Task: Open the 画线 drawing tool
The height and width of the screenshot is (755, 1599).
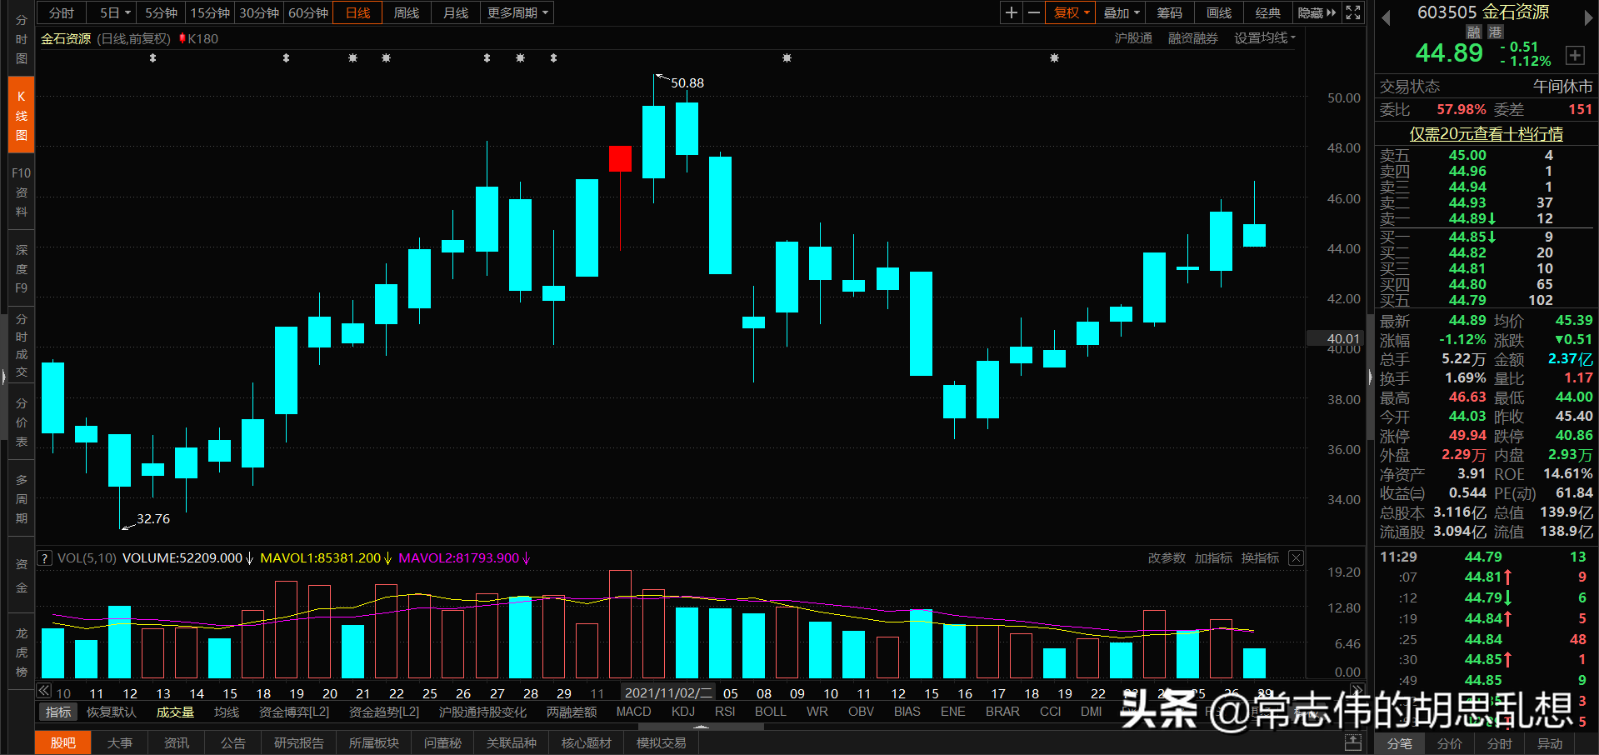Action: click(x=1217, y=12)
